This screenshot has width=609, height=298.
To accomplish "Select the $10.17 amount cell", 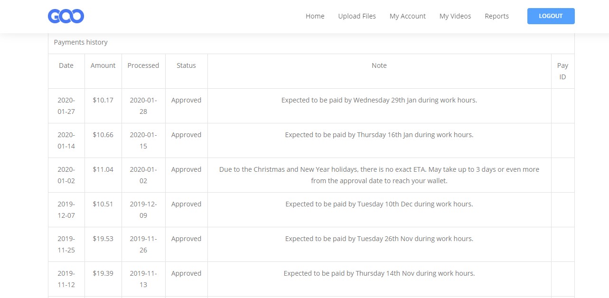I will (103, 100).
